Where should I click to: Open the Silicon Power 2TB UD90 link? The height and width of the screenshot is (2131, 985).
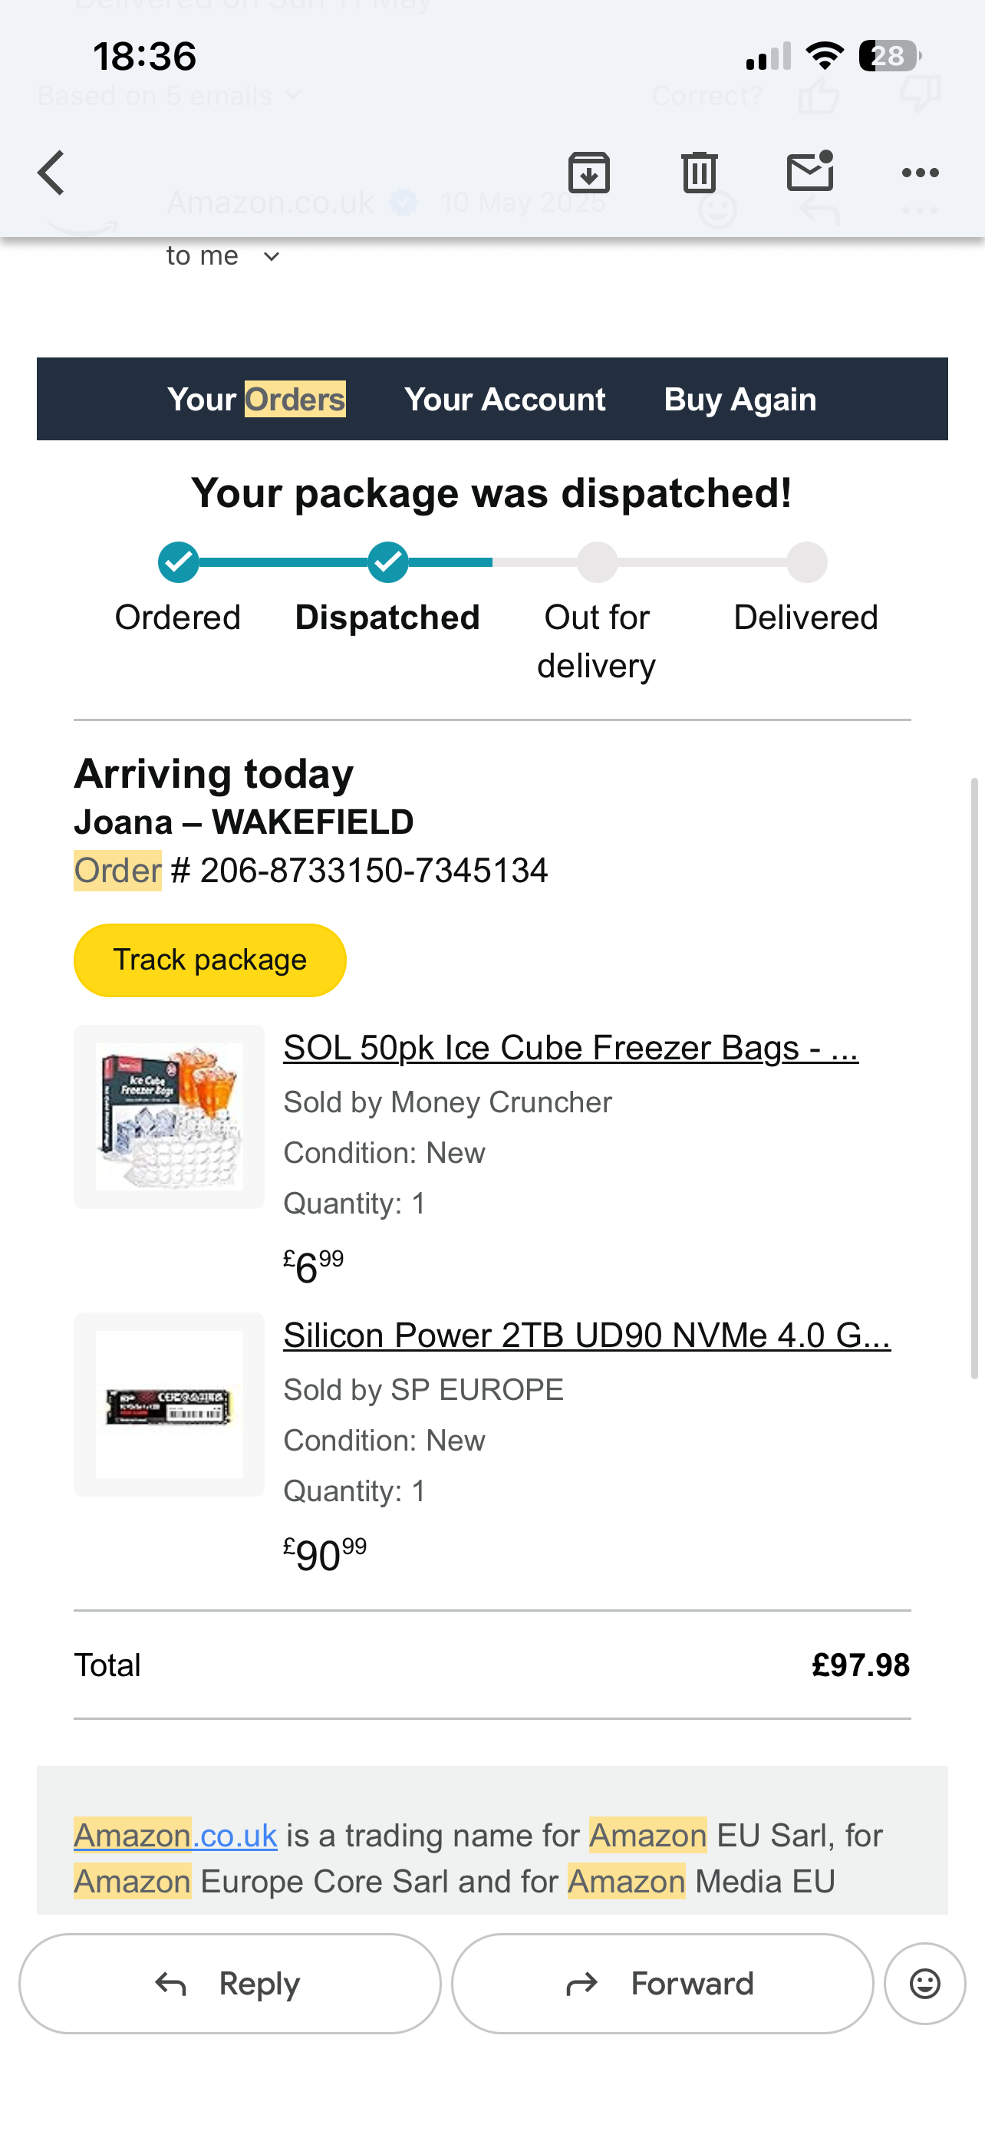point(586,1336)
